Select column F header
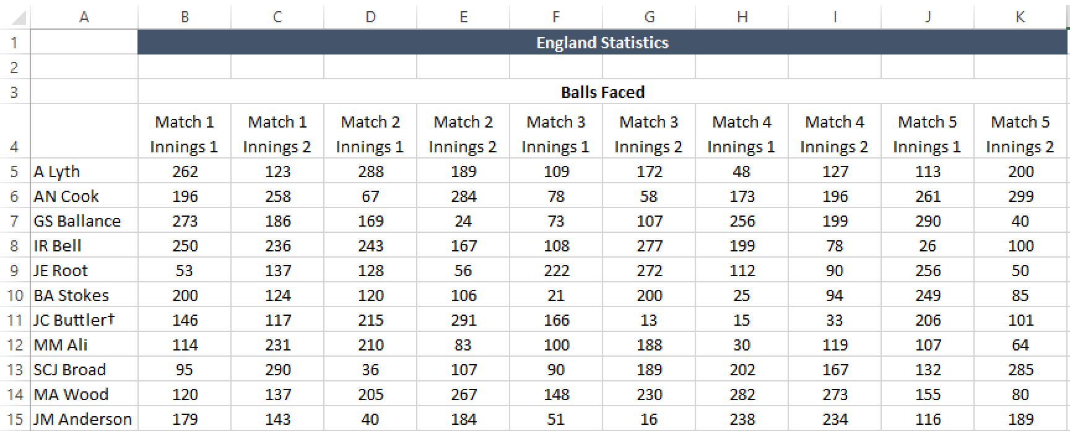Screen dimensions: 1070x431 (x=556, y=17)
